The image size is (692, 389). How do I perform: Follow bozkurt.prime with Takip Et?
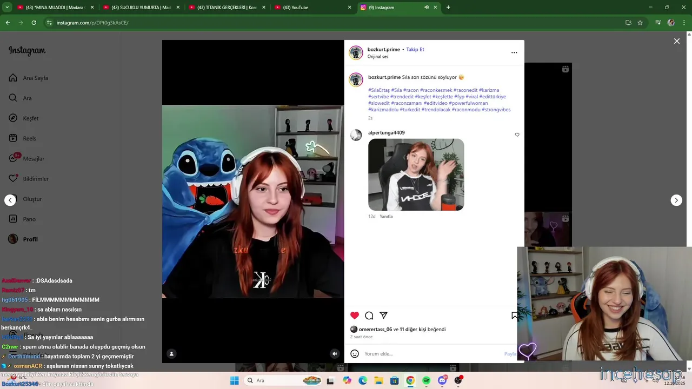click(415, 49)
